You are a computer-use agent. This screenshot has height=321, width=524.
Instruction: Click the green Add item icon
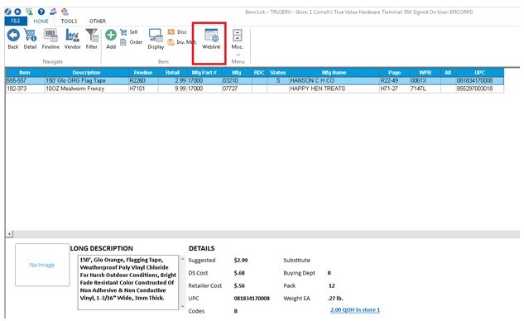[x=111, y=35]
